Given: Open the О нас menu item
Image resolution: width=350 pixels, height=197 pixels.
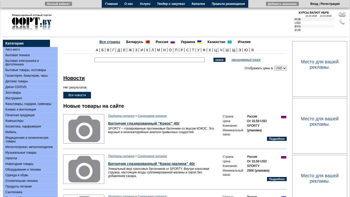Looking at the screenshot, I should click(129, 4).
